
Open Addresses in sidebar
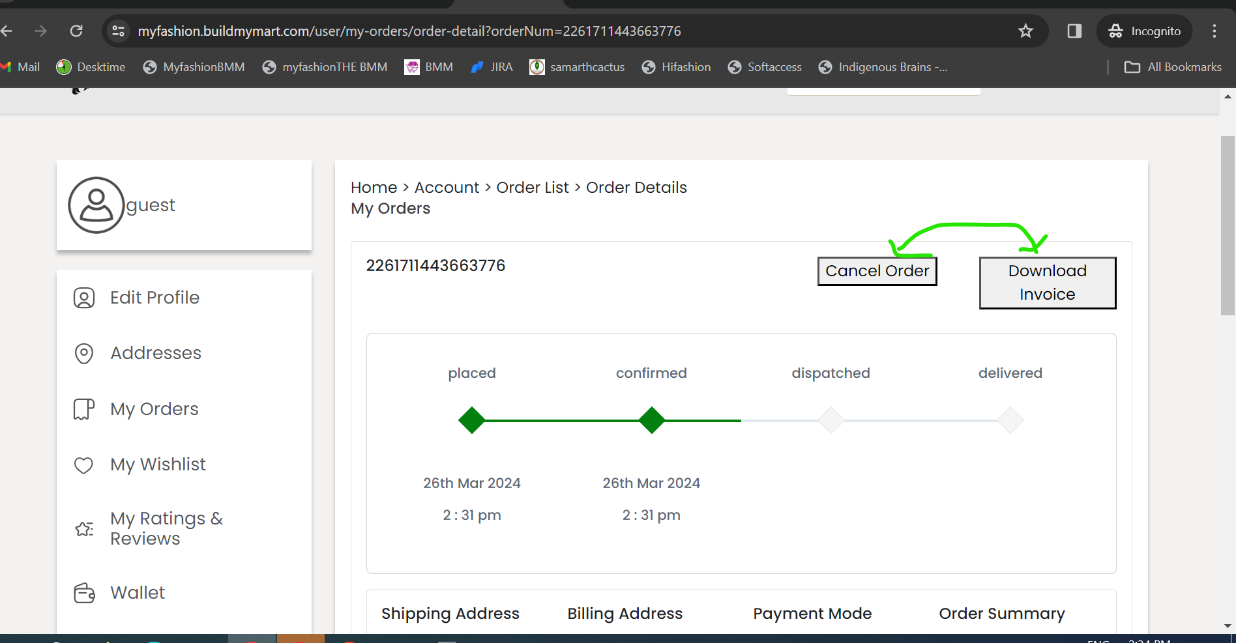(156, 353)
